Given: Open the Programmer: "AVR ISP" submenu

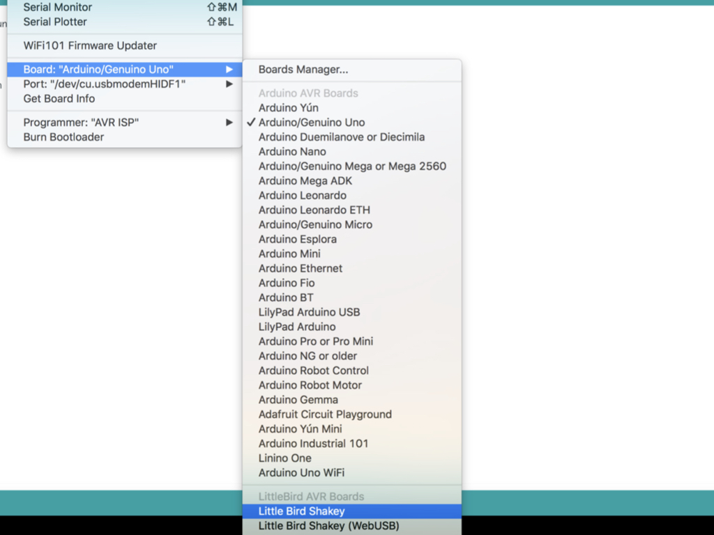Looking at the screenshot, I should pos(124,122).
